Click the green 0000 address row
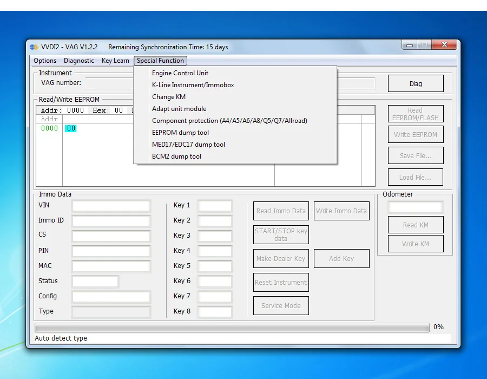The height and width of the screenshot is (379, 487). pos(49,128)
